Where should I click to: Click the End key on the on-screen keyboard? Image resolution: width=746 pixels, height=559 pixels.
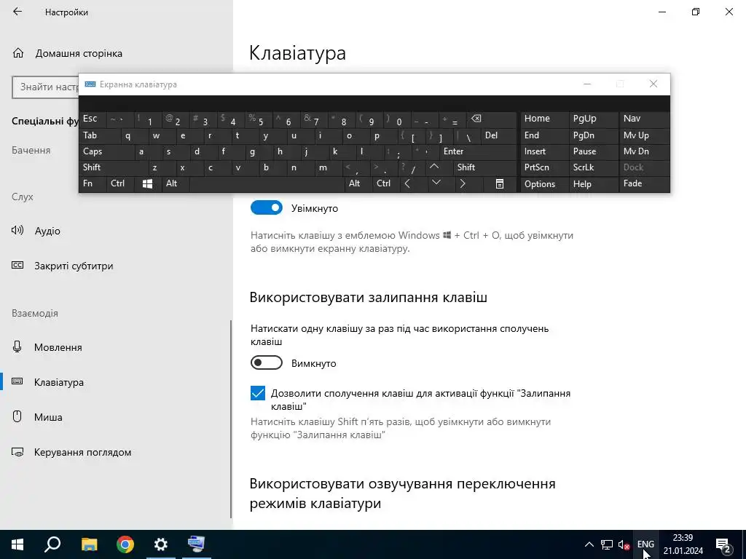pos(544,135)
